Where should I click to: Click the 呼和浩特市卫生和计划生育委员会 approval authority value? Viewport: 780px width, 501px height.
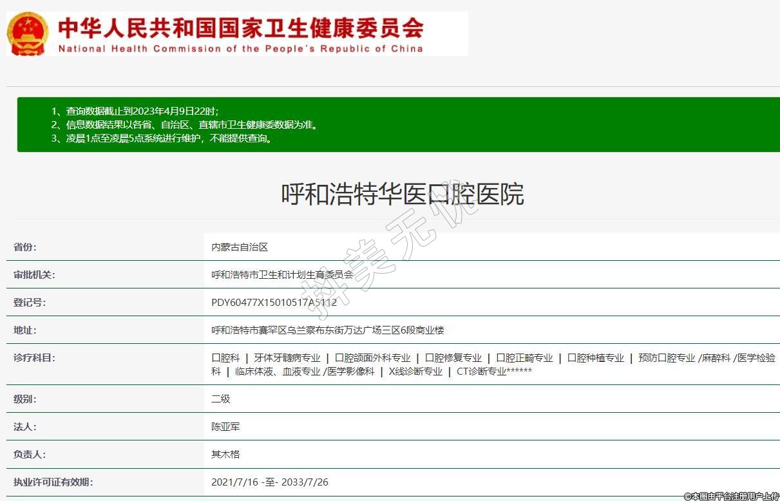[x=282, y=275]
